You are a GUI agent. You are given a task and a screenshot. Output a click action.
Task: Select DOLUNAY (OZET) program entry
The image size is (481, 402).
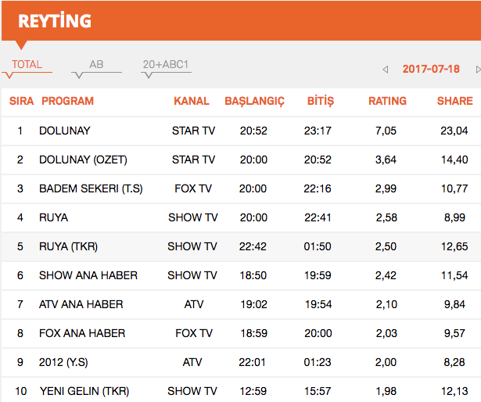[x=83, y=160]
